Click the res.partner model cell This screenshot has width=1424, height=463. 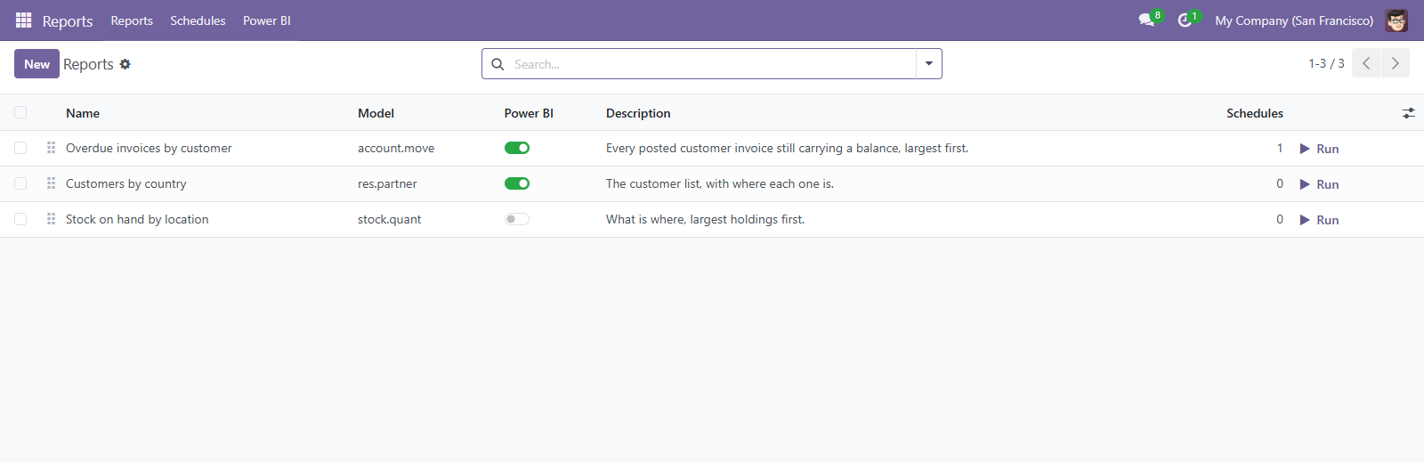tap(387, 183)
